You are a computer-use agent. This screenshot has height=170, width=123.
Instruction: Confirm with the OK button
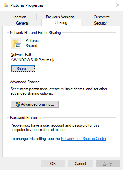coord(53,164)
